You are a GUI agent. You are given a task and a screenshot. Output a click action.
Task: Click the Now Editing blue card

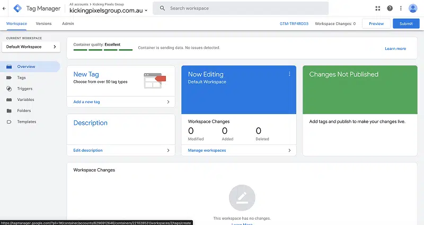[x=239, y=90]
